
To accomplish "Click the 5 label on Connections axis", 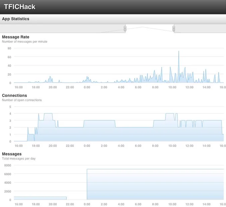I will point(10,107).
